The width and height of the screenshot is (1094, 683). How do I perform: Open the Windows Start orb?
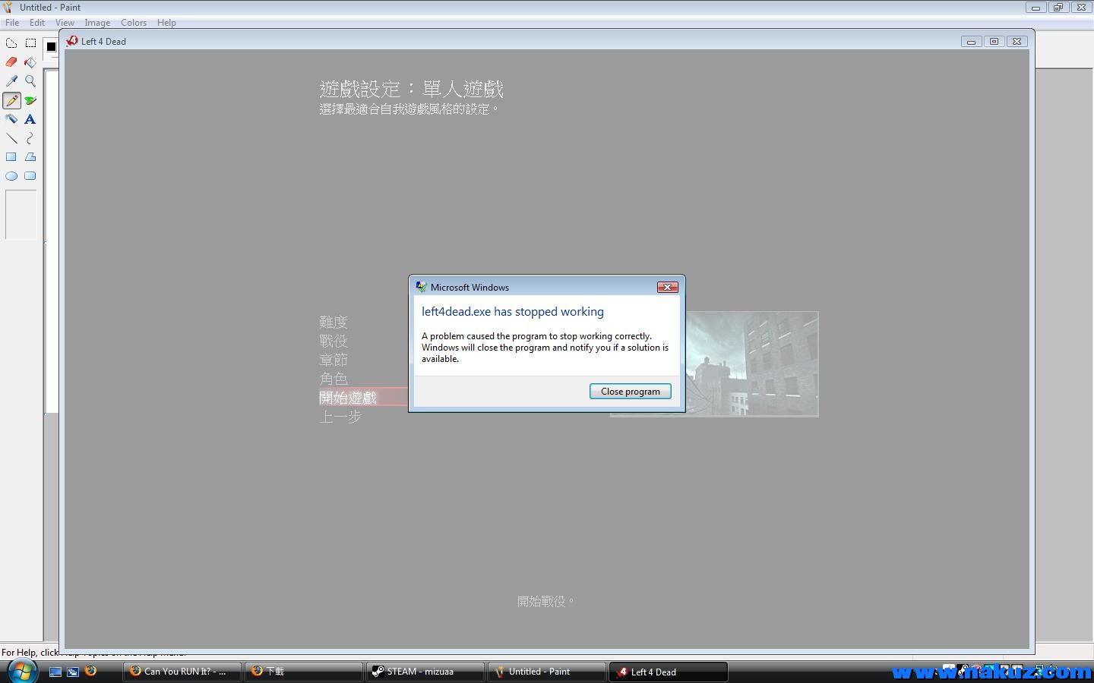point(21,671)
